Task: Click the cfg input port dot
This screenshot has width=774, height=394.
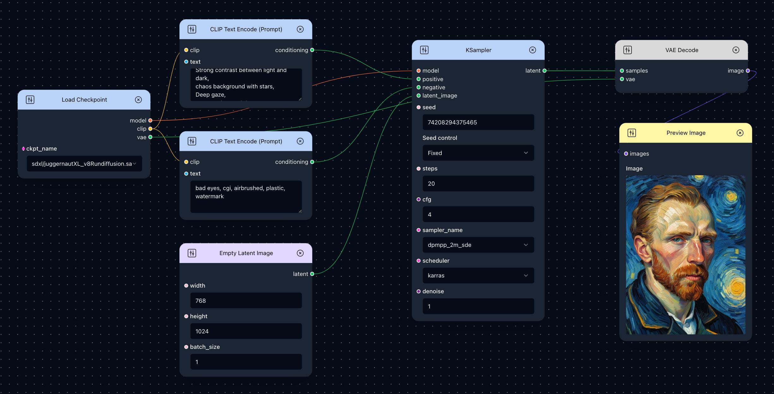Action: point(419,200)
